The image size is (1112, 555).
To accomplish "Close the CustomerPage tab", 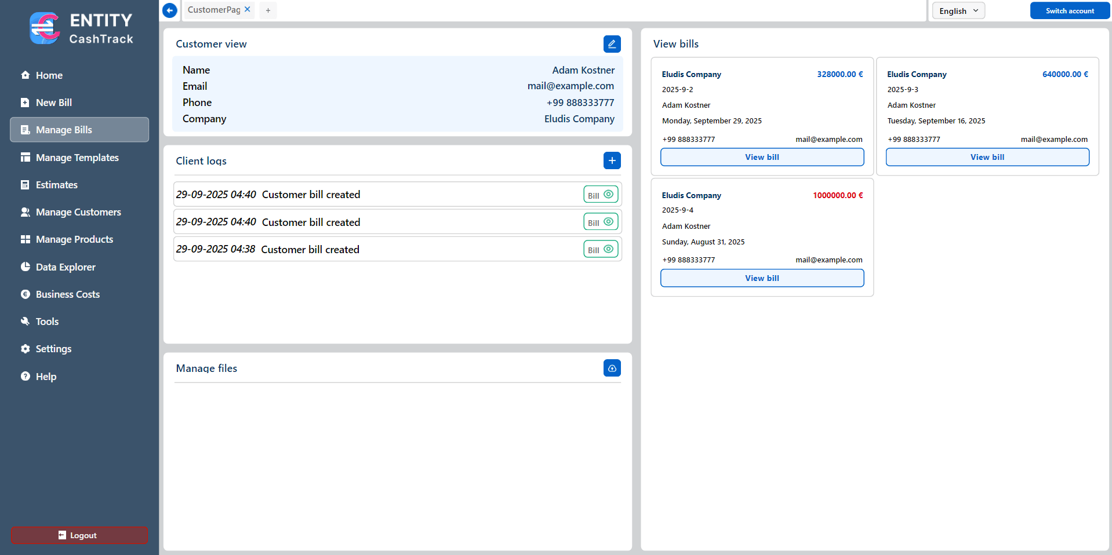I will (248, 9).
